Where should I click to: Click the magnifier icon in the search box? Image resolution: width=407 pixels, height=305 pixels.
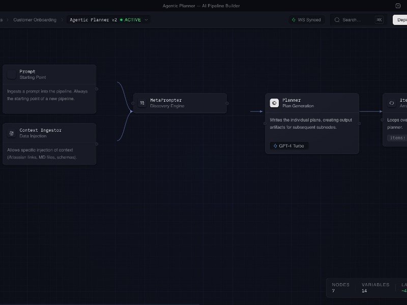pyautogui.click(x=337, y=20)
